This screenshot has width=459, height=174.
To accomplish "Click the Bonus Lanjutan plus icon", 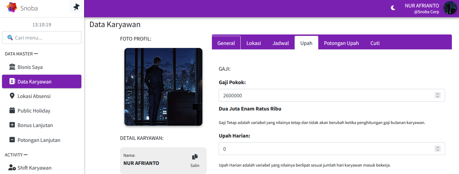I will pos(12,125).
